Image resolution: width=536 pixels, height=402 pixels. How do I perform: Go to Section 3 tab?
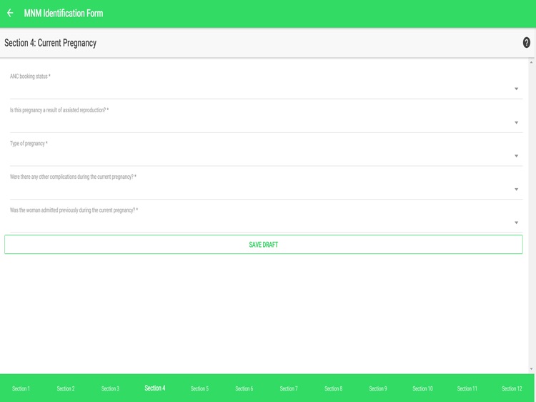pyautogui.click(x=110, y=388)
